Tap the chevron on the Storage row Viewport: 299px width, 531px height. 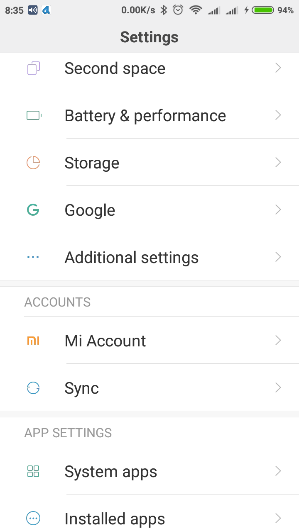click(x=278, y=163)
